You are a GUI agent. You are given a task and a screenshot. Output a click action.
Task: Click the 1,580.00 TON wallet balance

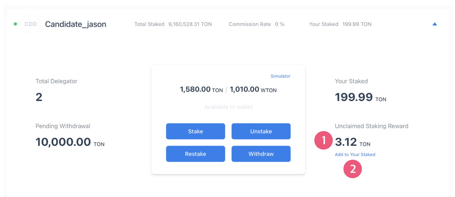201,90
